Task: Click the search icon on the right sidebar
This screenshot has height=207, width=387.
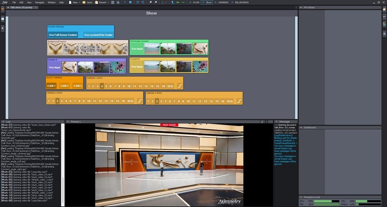Action: (384, 34)
